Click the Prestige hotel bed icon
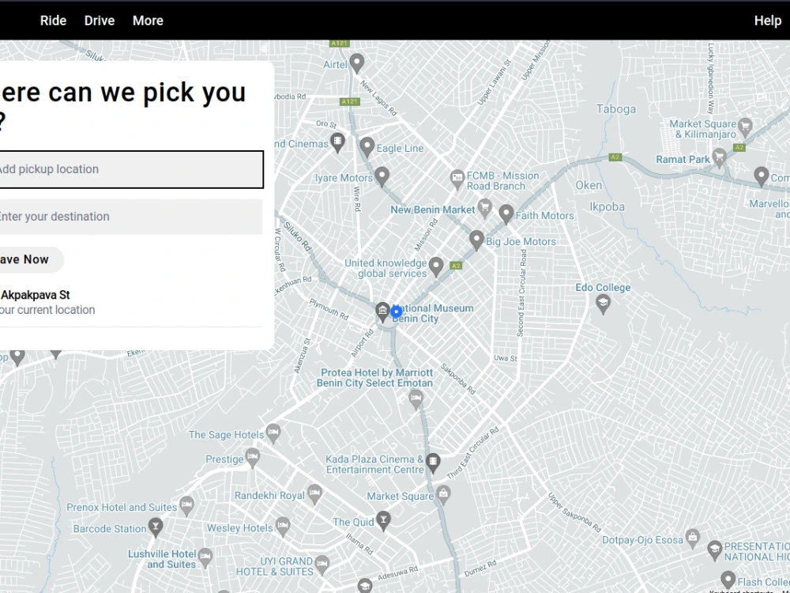This screenshot has width=790, height=593. pyautogui.click(x=252, y=458)
